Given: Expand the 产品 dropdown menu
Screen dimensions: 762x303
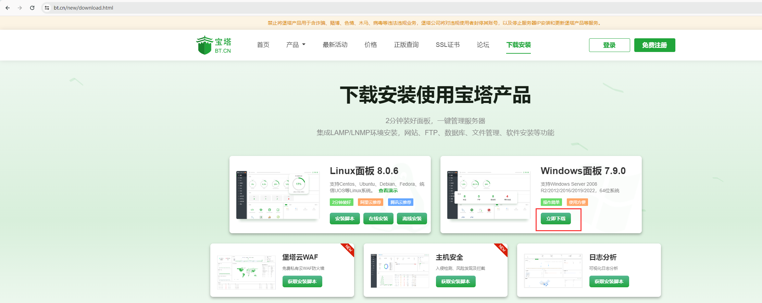Looking at the screenshot, I should (x=296, y=45).
